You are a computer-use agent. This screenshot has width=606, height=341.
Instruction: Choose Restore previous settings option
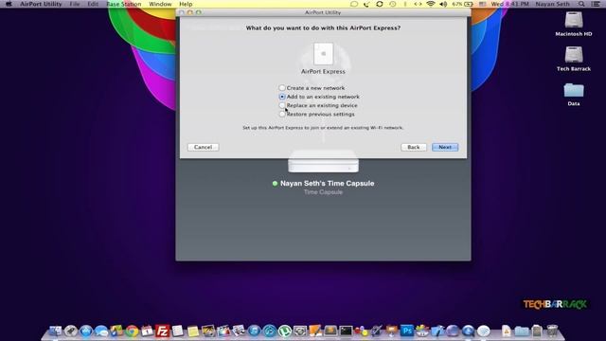pyautogui.click(x=316, y=114)
